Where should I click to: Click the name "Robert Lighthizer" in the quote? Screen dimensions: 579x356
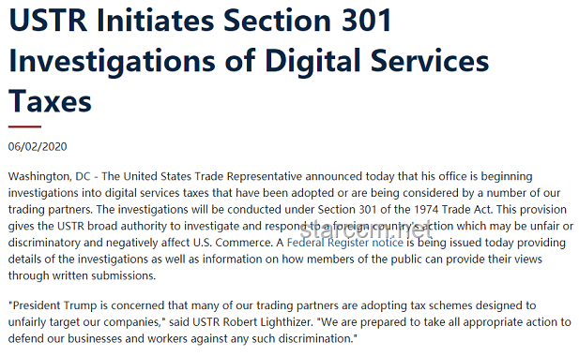point(267,322)
